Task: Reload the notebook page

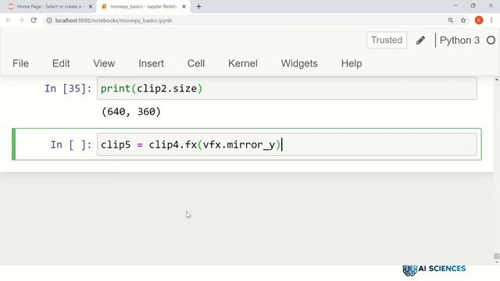Action: click(x=34, y=20)
